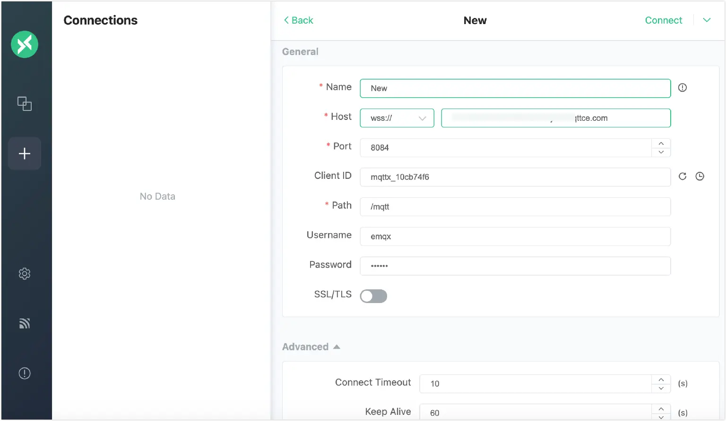Click the MQTTX logo icon
The image size is (726, 421).
[24, 44]
